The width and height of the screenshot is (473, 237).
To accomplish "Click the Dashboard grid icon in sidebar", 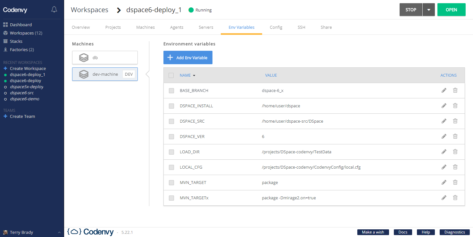I will (5, 25).
